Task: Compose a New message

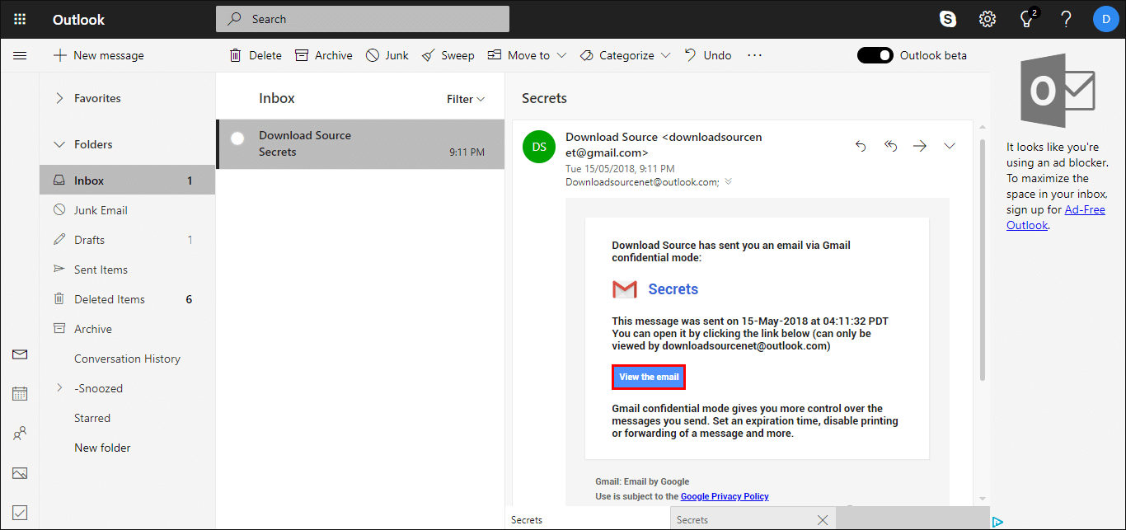Action: point(98,55)
